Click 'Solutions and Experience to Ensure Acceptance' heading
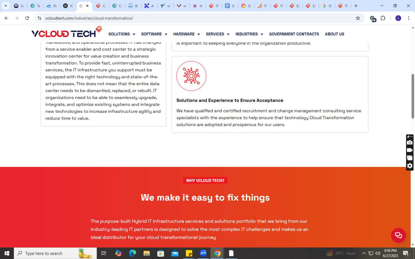Viewport: 415px width, 259px height. coord(230,100)
